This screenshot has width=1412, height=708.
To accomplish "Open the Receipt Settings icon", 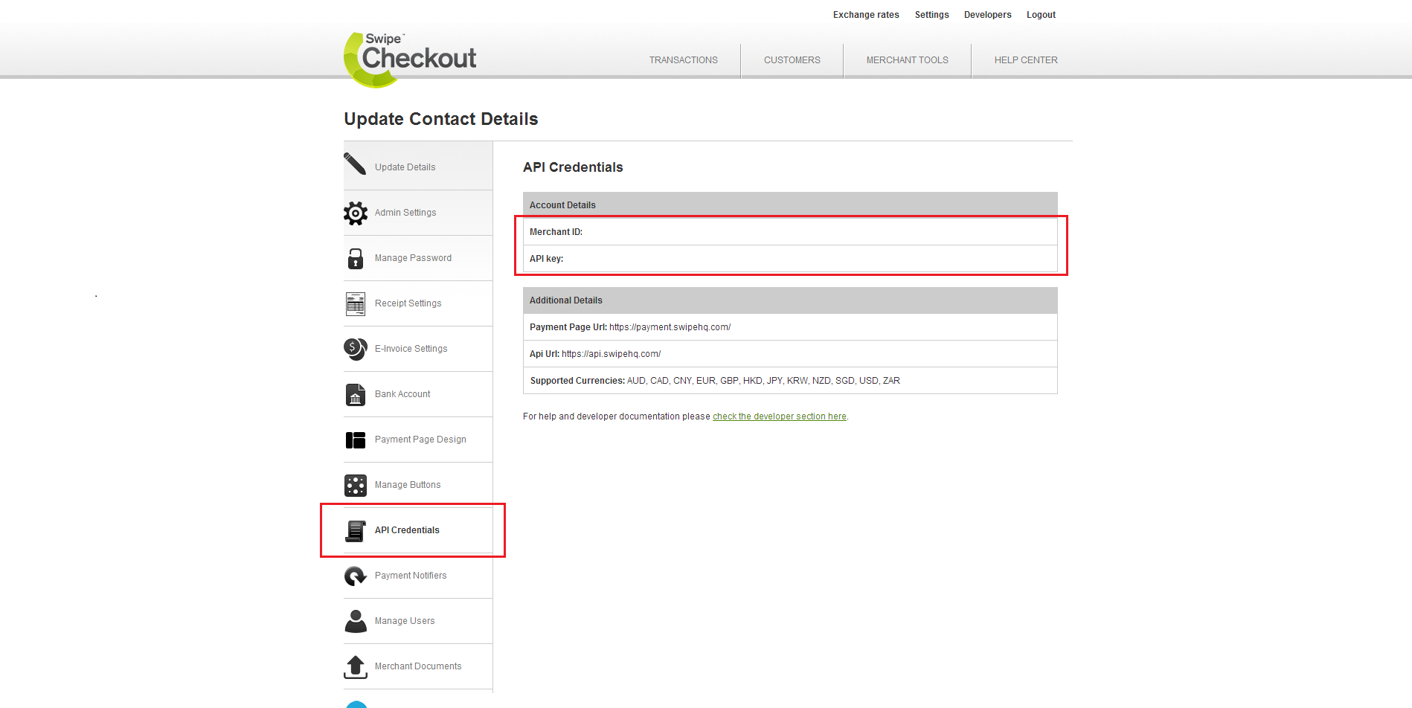I will coord(356,304).
